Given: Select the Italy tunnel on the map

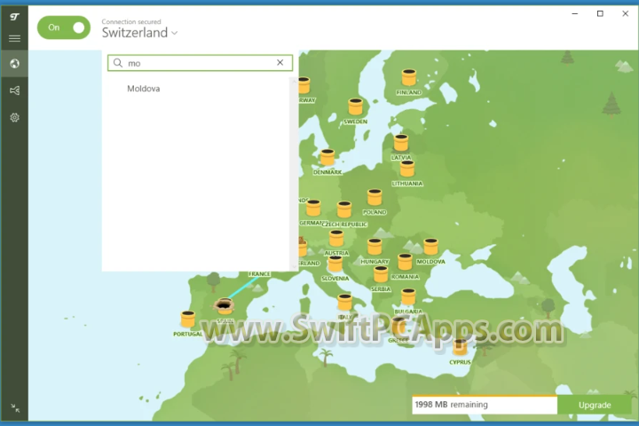Looking at the screenshot, I should coord(344,302).
